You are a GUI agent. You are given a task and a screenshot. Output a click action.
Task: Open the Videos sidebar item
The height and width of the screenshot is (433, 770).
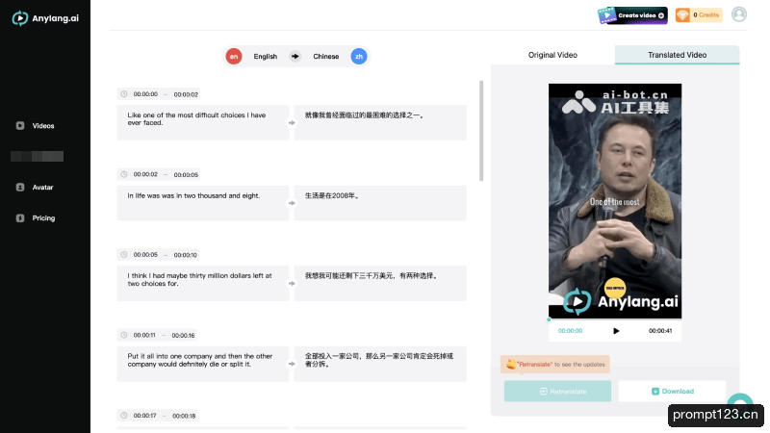click(35, 126)
